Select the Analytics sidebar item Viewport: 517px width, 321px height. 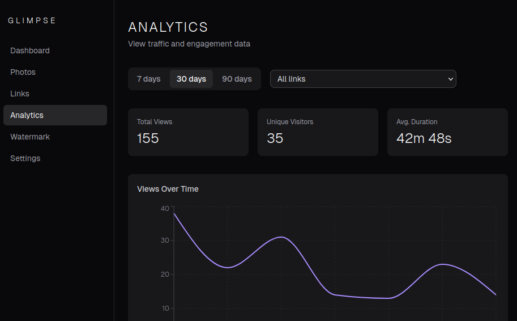[x=27, y=115]
